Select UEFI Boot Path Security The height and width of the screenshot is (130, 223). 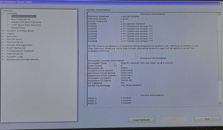pos(26,25)
